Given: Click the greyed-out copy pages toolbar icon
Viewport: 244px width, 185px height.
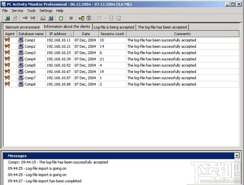Looking at the screenshot, I should tap(111, 18).
